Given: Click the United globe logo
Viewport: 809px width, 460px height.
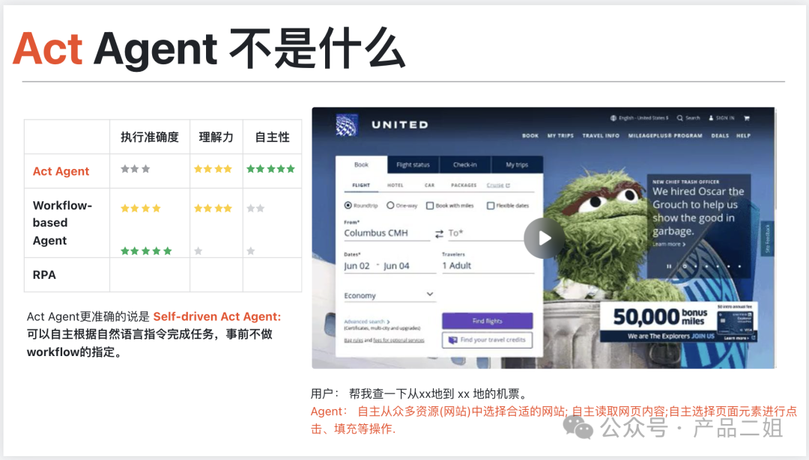Looking at the screenshot, I should (x=347, y=125).
